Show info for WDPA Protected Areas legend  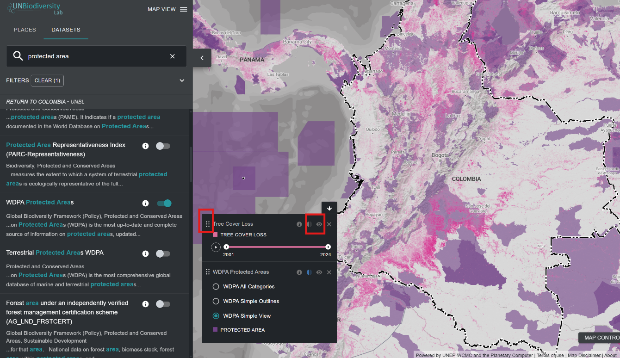(x=299, y=272)
